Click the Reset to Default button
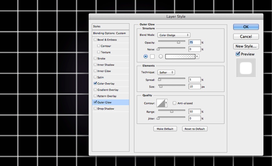This screenshot has height=166, width=272. 195,129
